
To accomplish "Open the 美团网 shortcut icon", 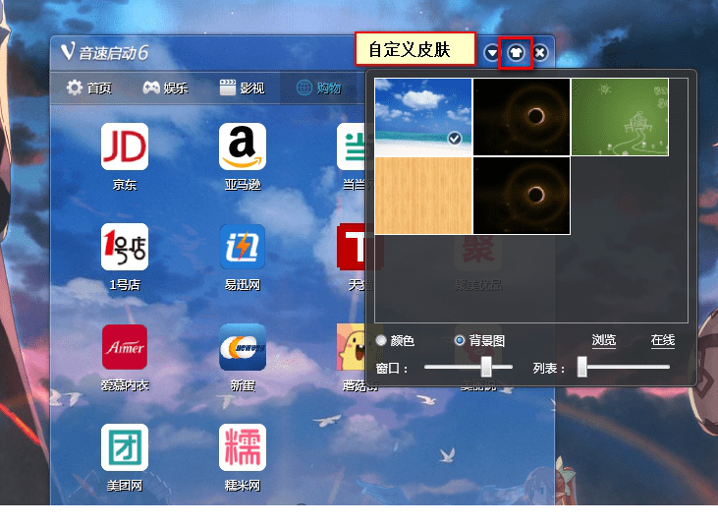I will click(x=125, y=447).
